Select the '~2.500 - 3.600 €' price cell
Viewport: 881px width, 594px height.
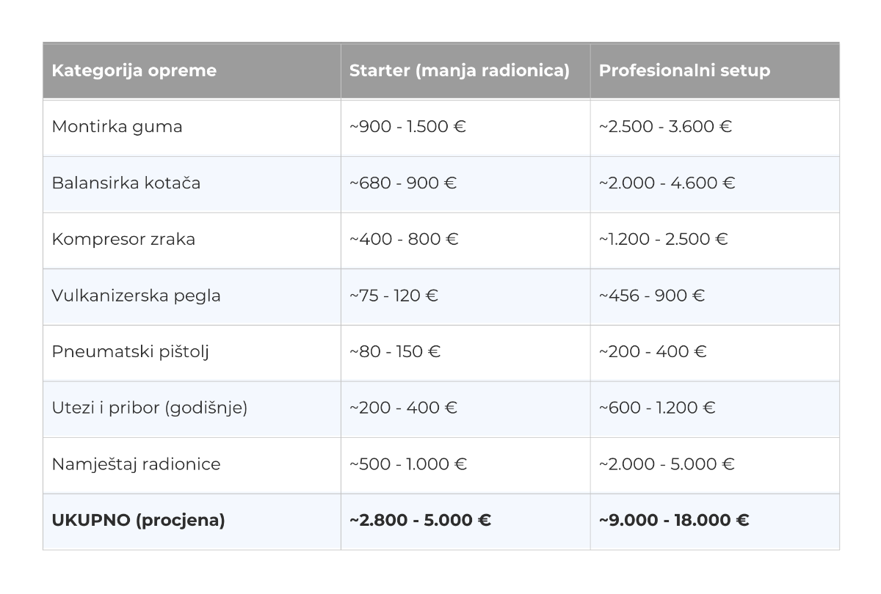(x=665, y=126)
